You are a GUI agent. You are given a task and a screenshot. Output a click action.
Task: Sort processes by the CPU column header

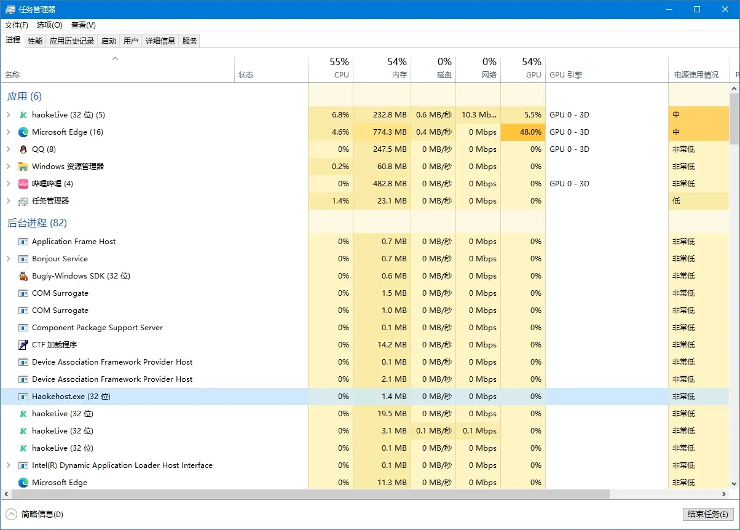[331, 68]
